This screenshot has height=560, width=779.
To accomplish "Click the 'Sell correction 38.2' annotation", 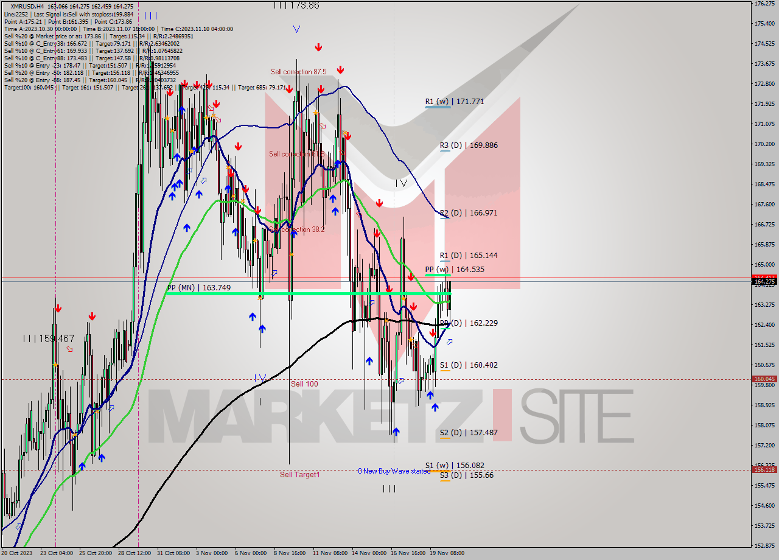I will (x=297, y=229).
